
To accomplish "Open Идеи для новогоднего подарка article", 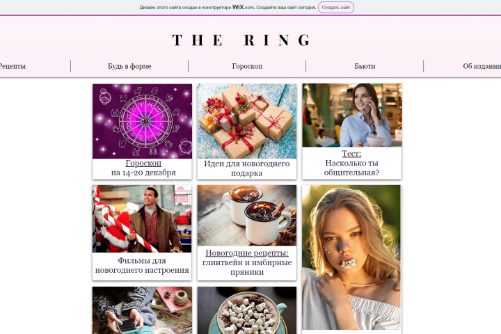I will point(246,168).
